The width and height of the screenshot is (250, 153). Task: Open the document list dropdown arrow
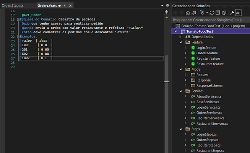point(162,6)
